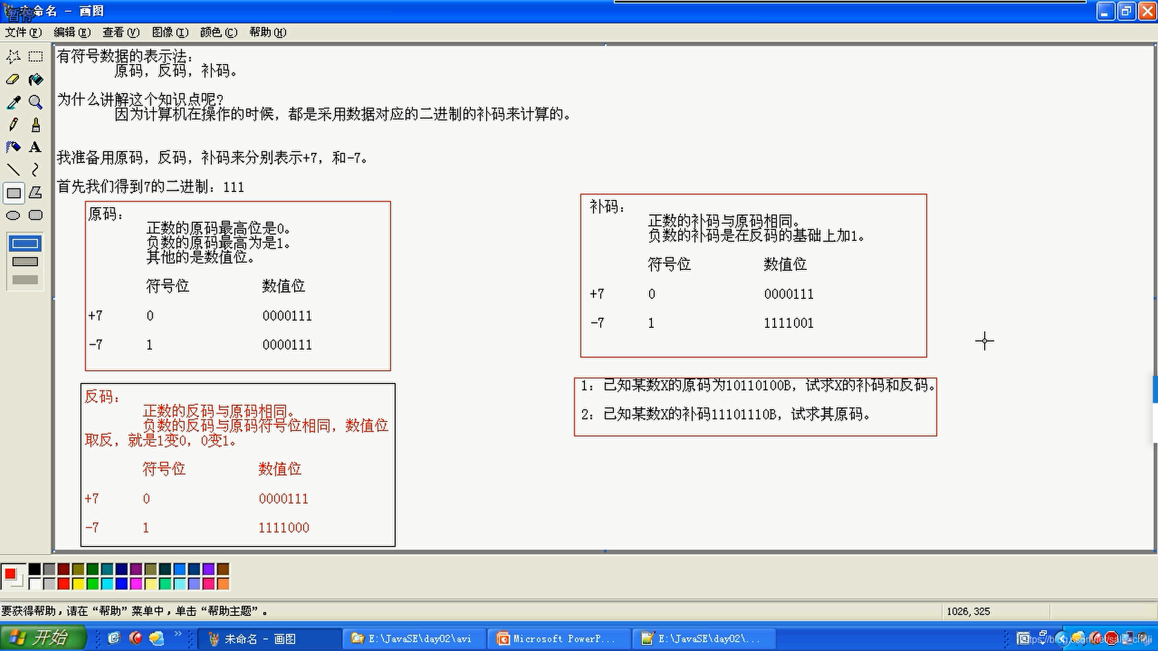Choose outline-only shape fill style
The width and height of the screenshot is (1158, 651).
(x=25, y=243)
